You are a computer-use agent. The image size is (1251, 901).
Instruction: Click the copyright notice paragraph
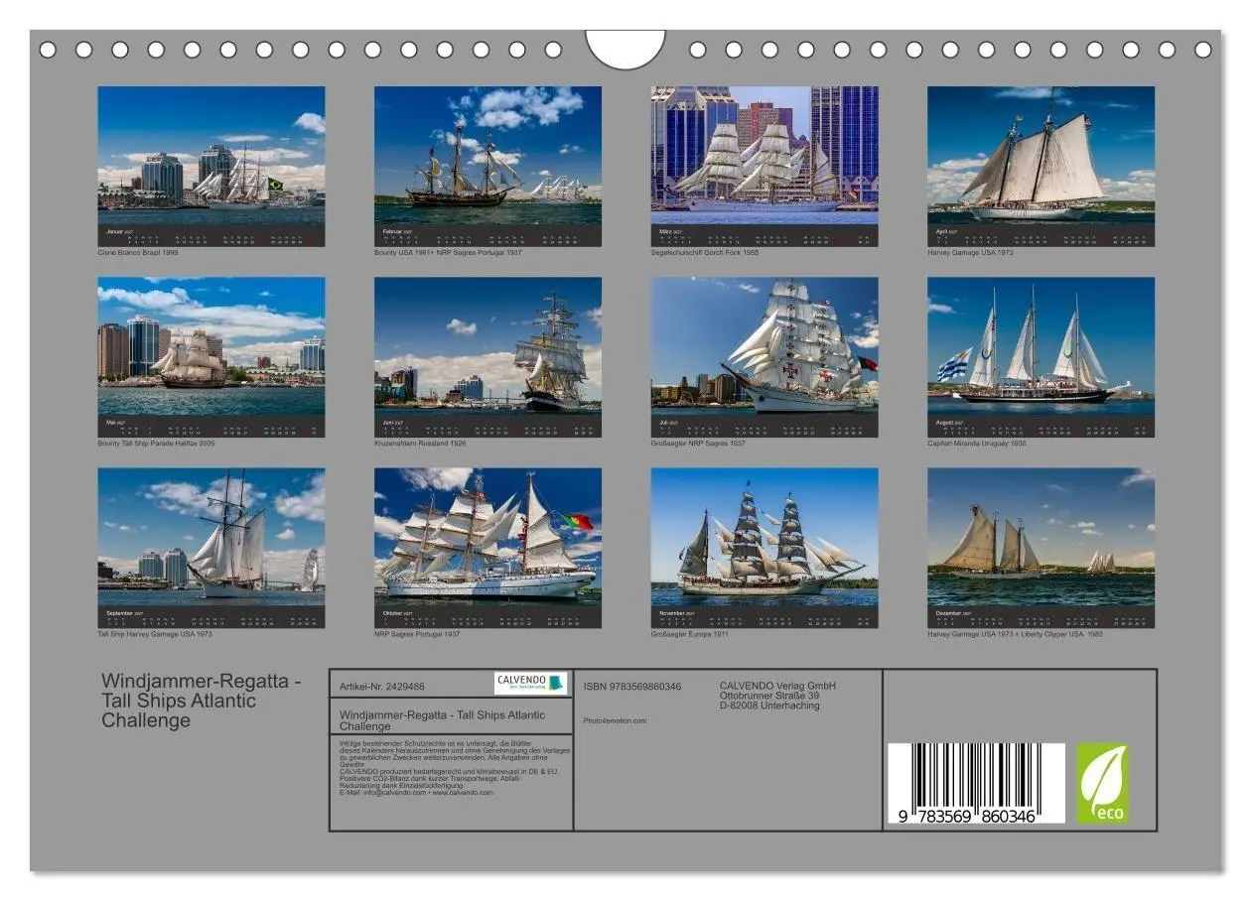455,754
